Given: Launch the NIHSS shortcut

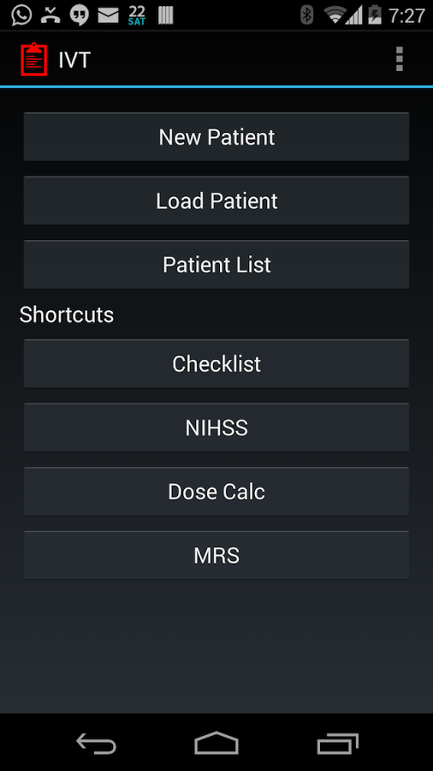Looking at the screenshot, I should pyautogui.click(x=216, y=427).
